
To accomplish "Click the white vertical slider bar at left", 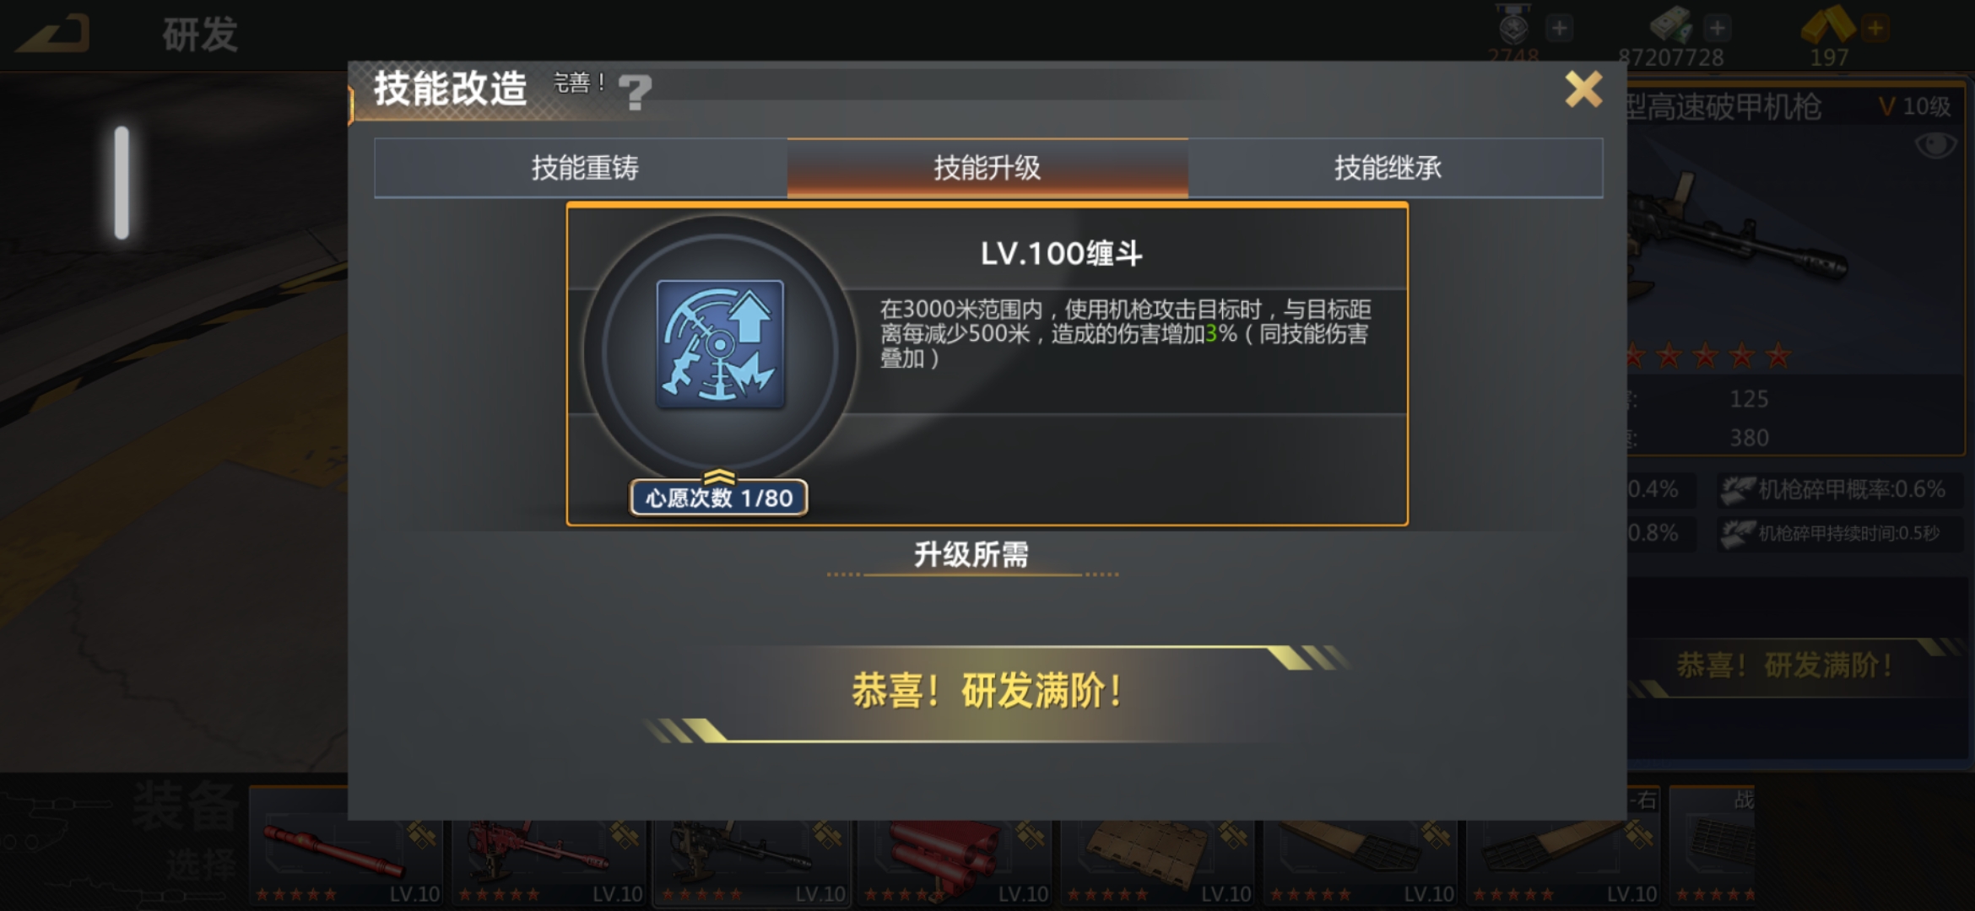I will (122, 182).
